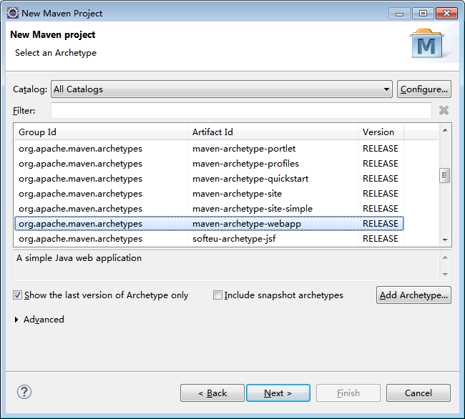Select the maven-archetype-site row
Image resolution: width=465 pixels, height=419 pixels.
[209, 194]
